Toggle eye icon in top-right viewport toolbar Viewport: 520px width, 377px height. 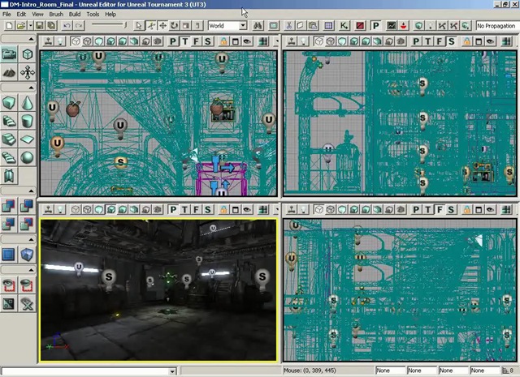click(490, 41)
